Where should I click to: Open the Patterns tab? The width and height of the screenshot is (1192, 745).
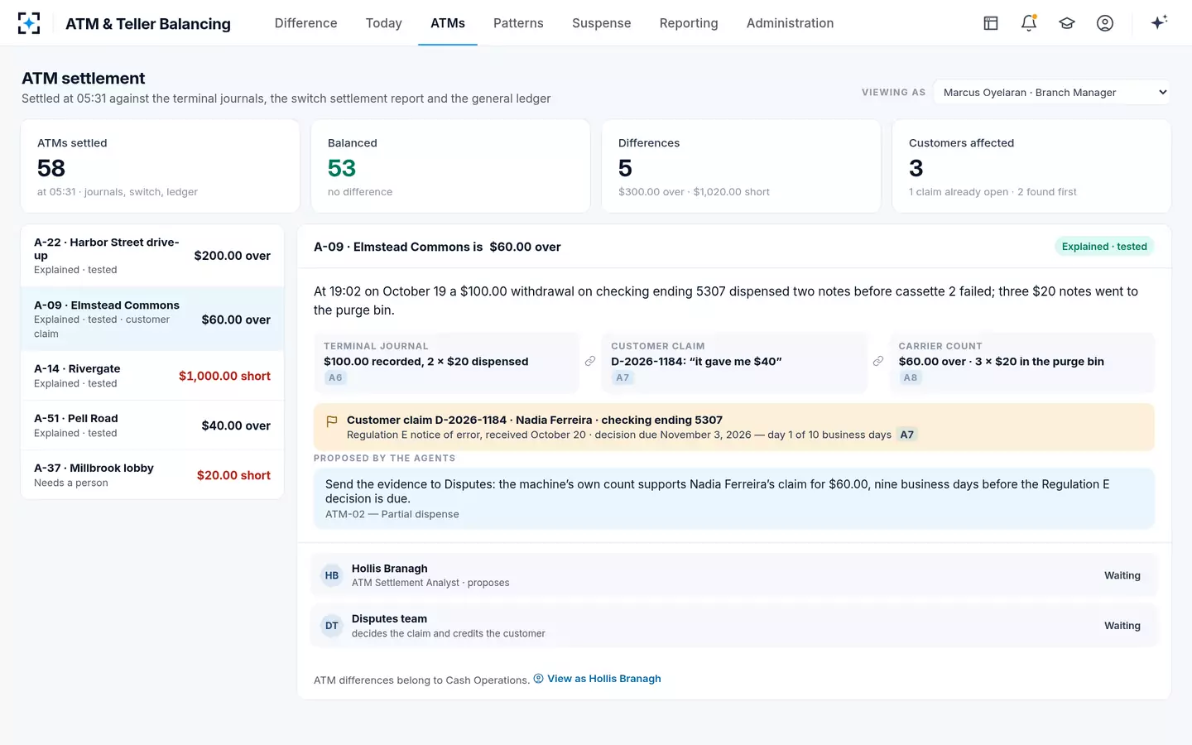(518, 23)
